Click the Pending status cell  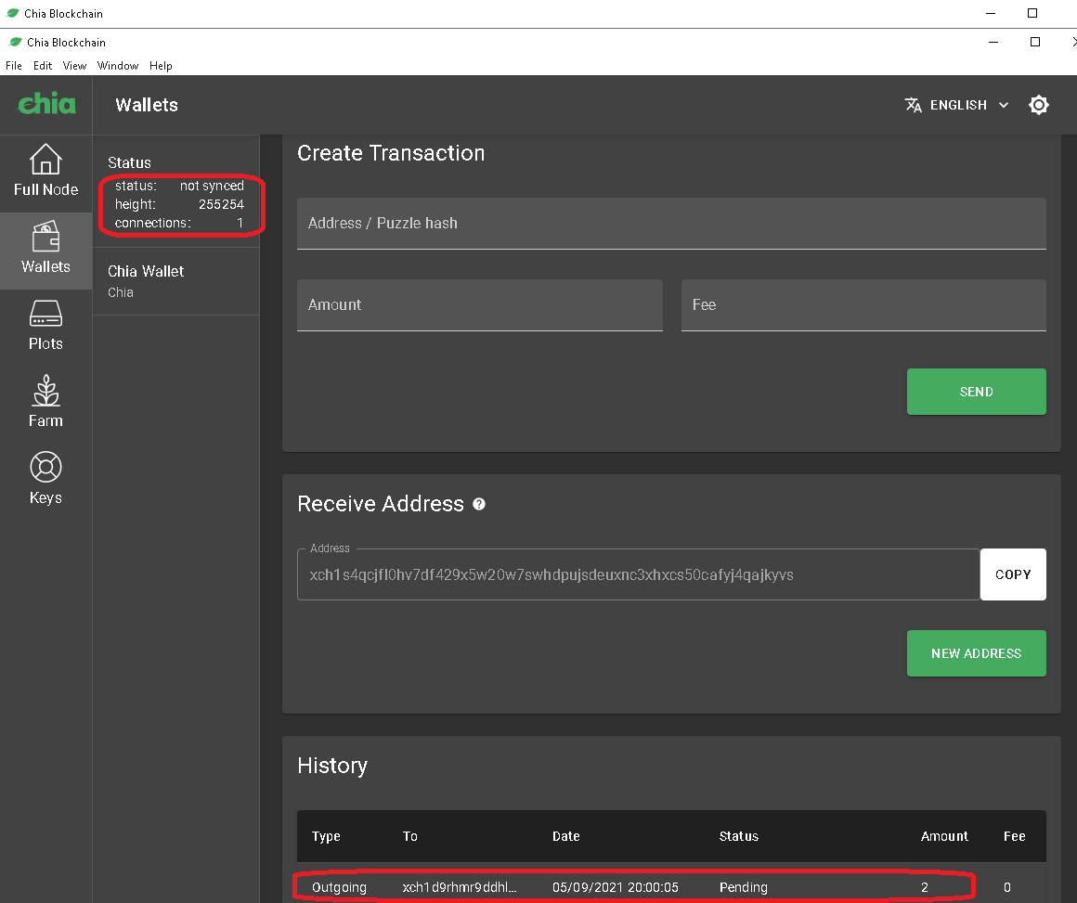[x=743, y=887]
